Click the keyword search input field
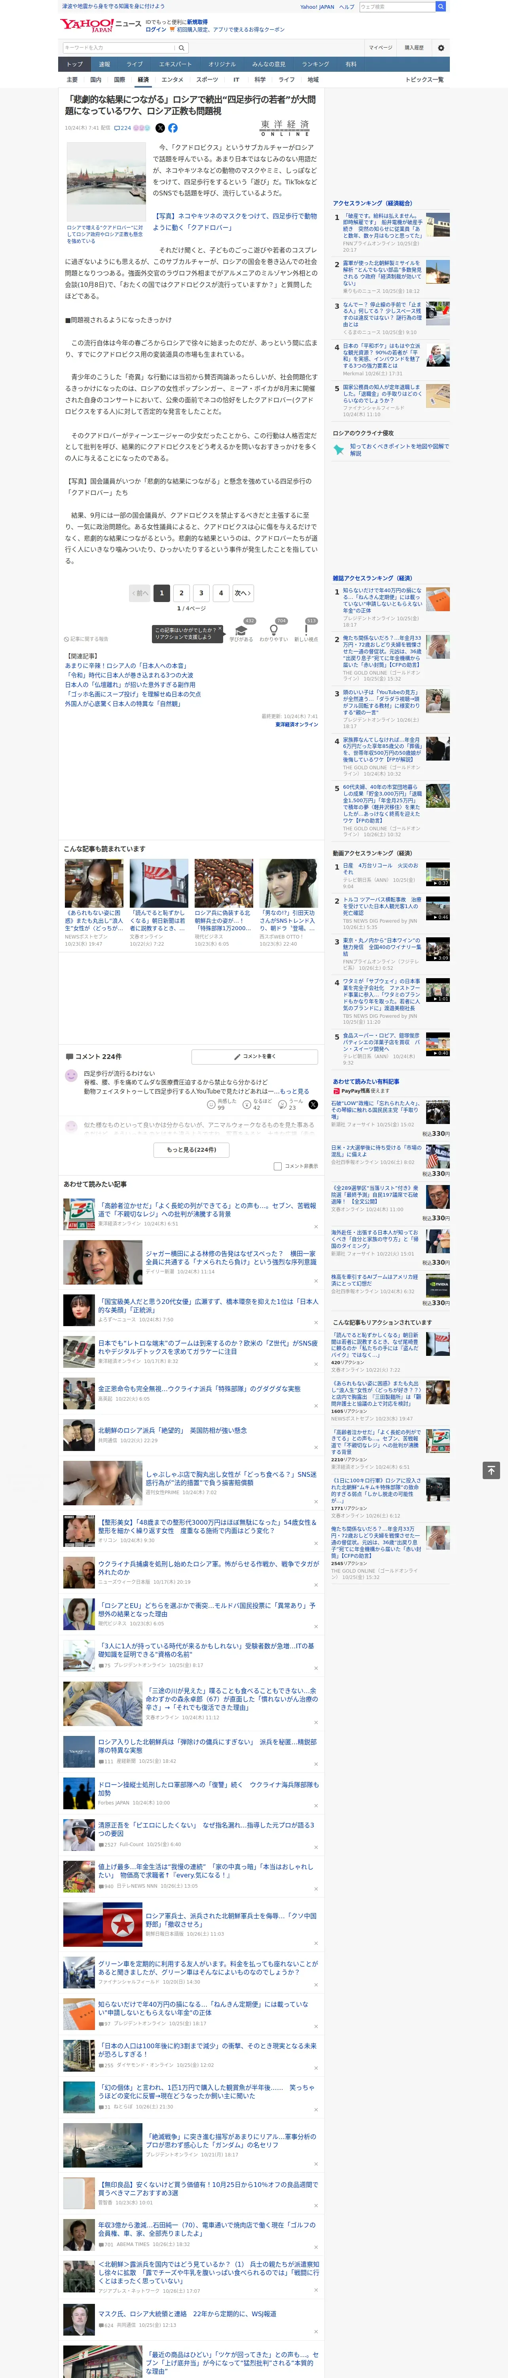The image size is (508, 2378). pyautogui.click(x=117, y=48)
